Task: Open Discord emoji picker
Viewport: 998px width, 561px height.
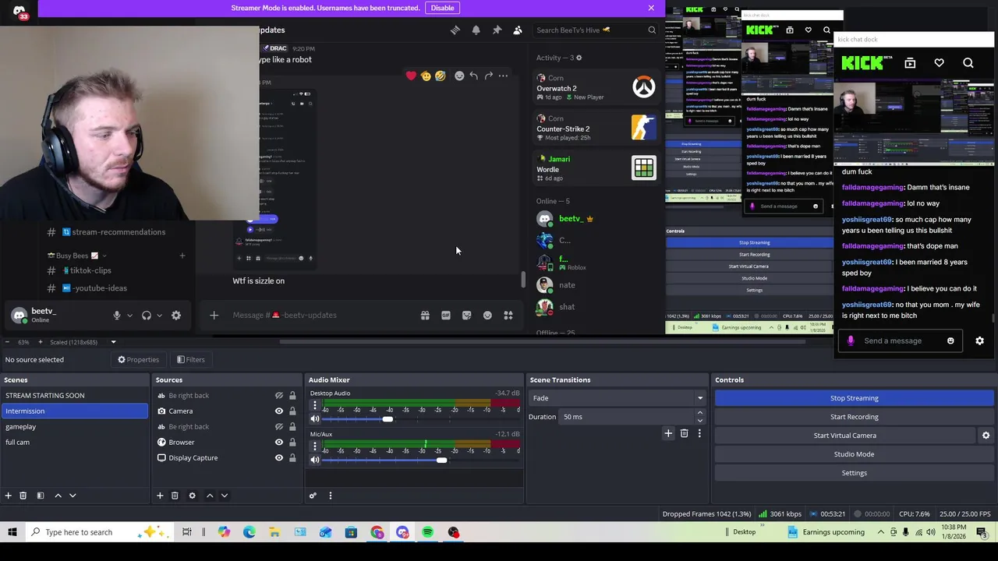Action: point(487,315)
